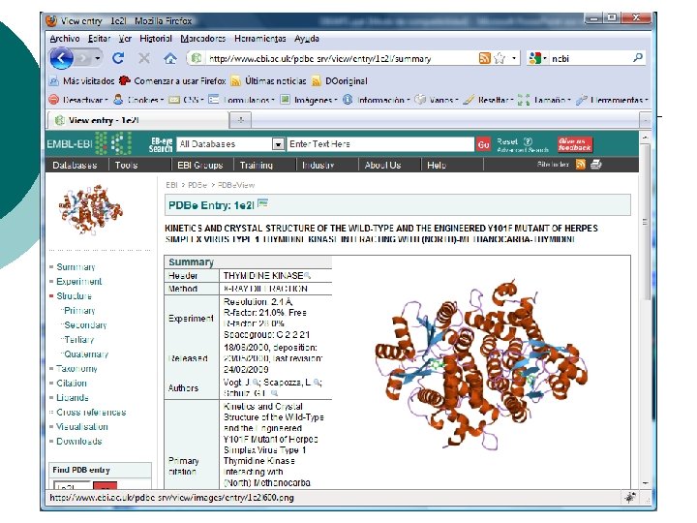
Task: Open the Training navigation item
Action: pos(256,165)
